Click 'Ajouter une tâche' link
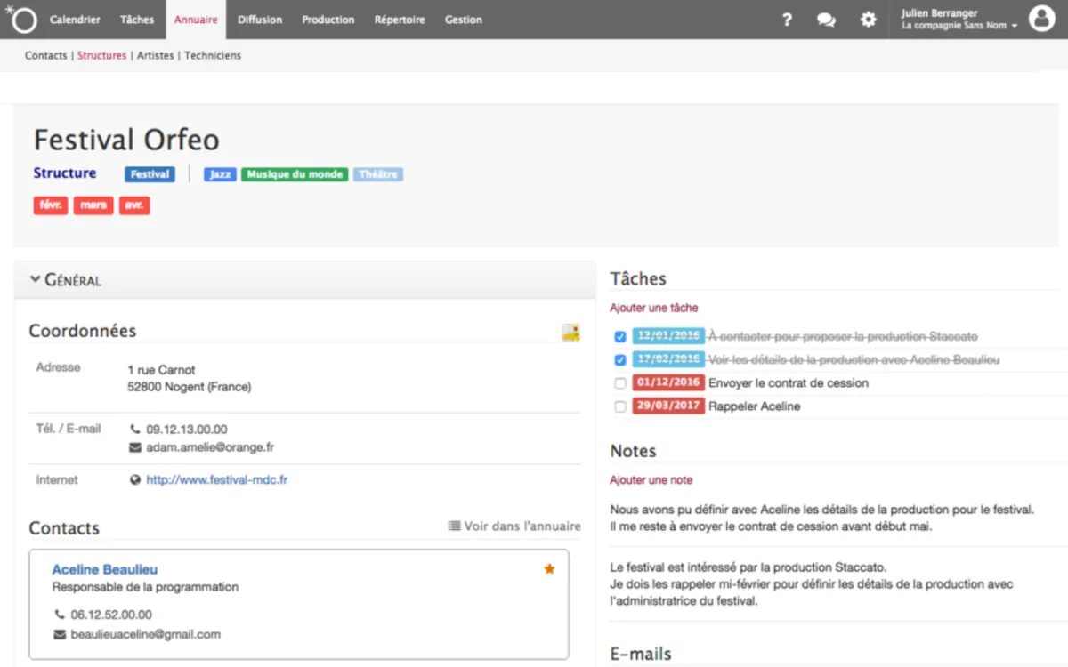This screenshot has width=1068, height=667. point(654,308)
